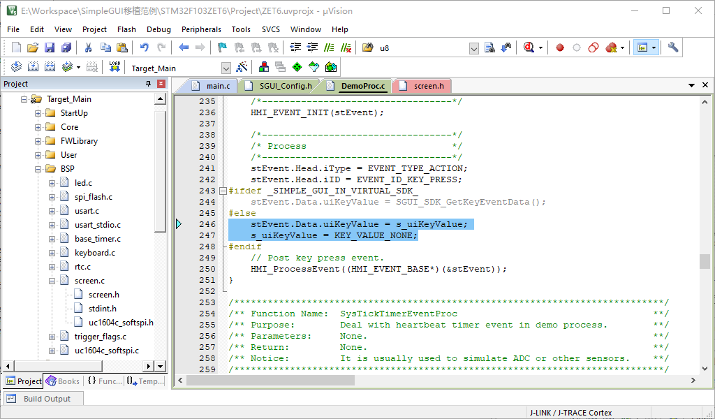The image size is (715, 419).
Task: Switch to main.c editor tab
Action: click(x=214, y=86)
